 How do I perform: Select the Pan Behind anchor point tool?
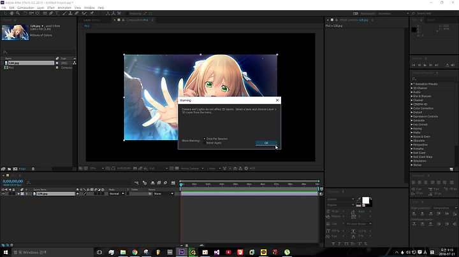(x=38, y=13)
